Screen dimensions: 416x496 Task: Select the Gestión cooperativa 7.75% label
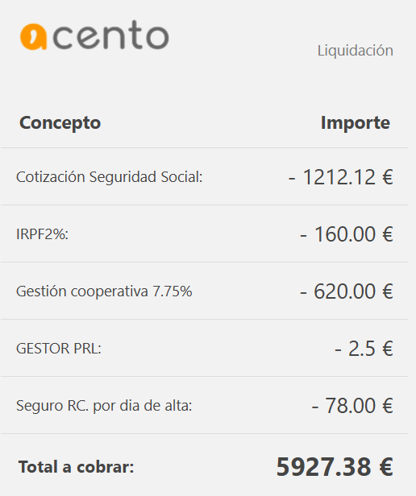pyautogui.click(x=104, y=291)
